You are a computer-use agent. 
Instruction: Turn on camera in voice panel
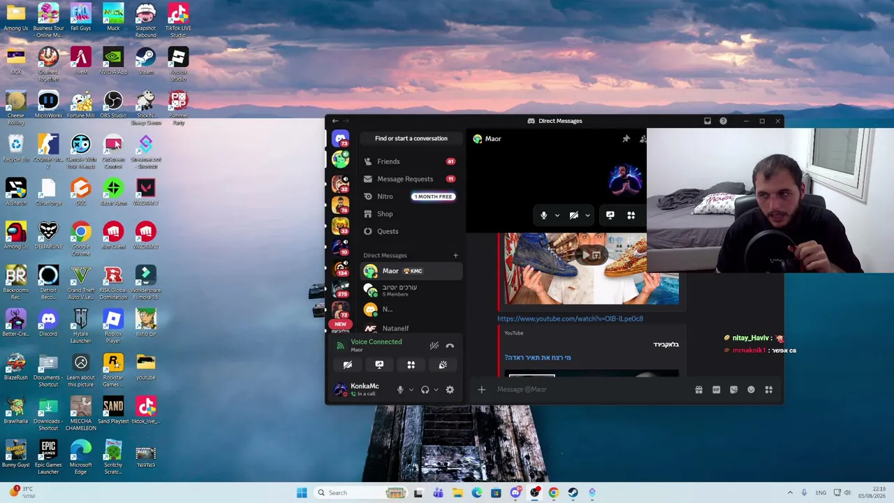coord(348,365)
